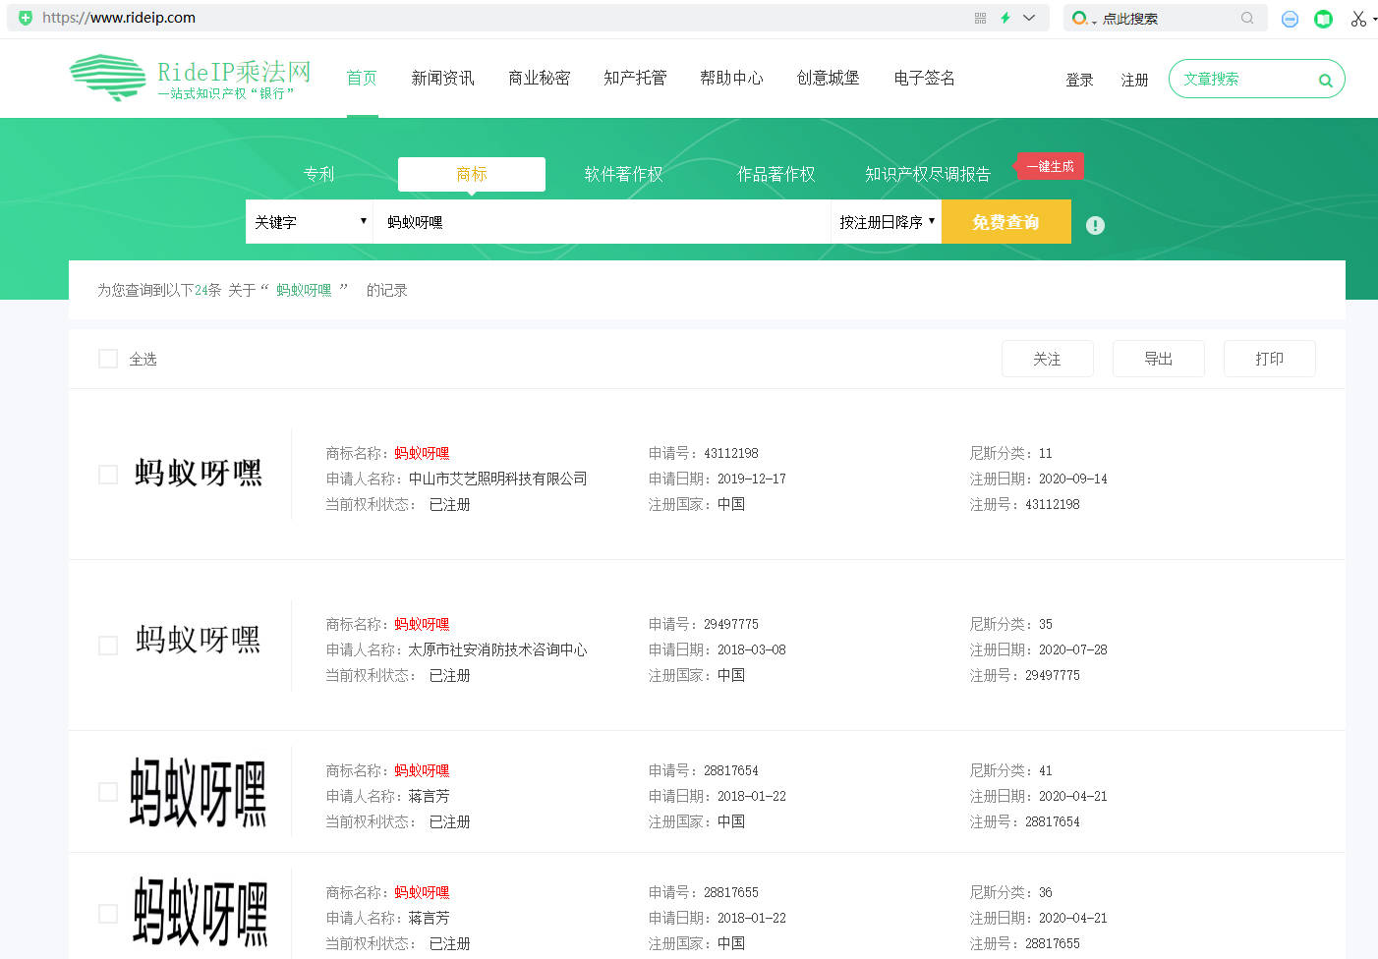Open the scissors screenshot tool
Viewport: 1378px width, 959px height.
[x=1358, y=19]
